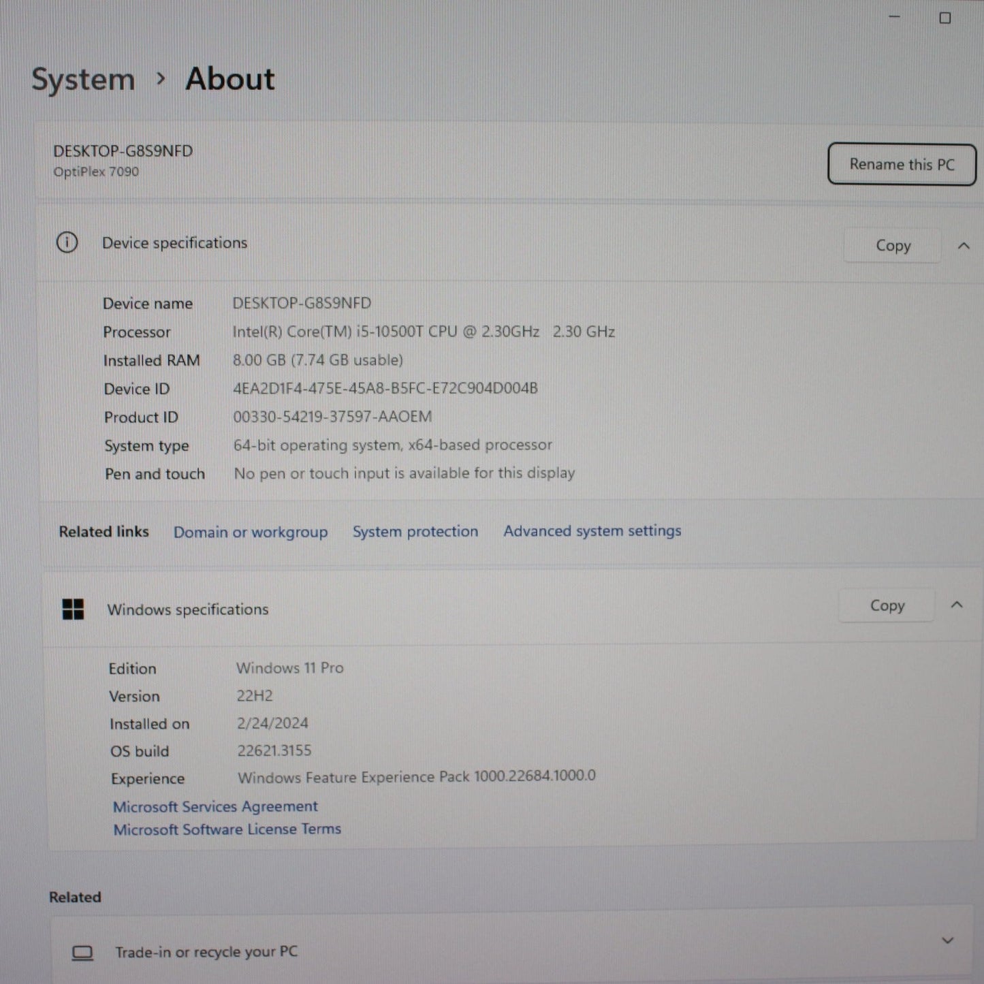Image resolution: width=984 pixels, height=984 pixels.
Task: Copy the Device specifications
Action: click(x=893, y=245)
